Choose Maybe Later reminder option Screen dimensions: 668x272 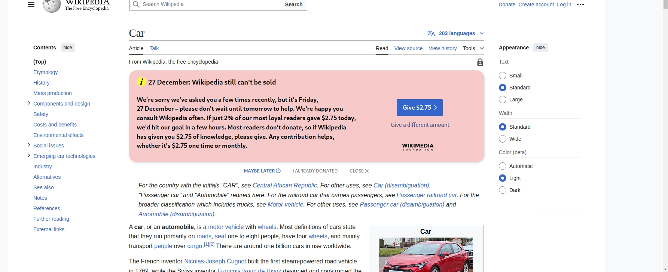[x=262, y=171]
